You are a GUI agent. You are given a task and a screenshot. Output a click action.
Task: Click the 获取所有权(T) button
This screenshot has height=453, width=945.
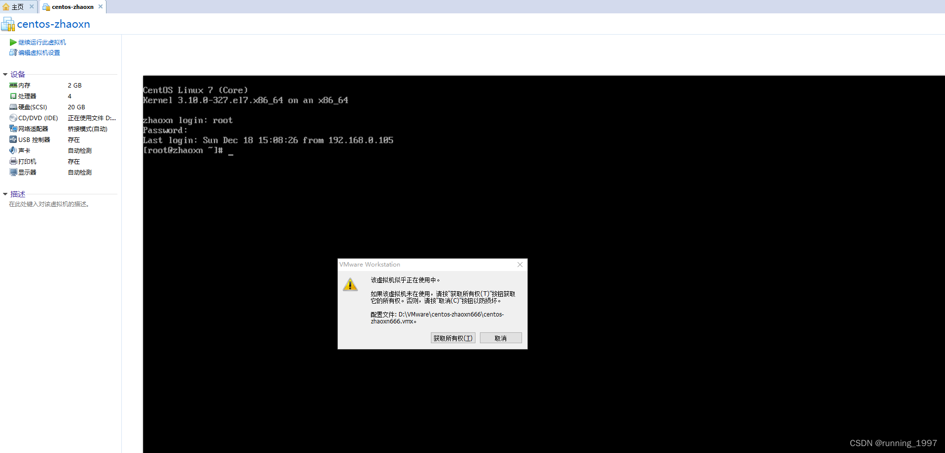click(453, 338)
